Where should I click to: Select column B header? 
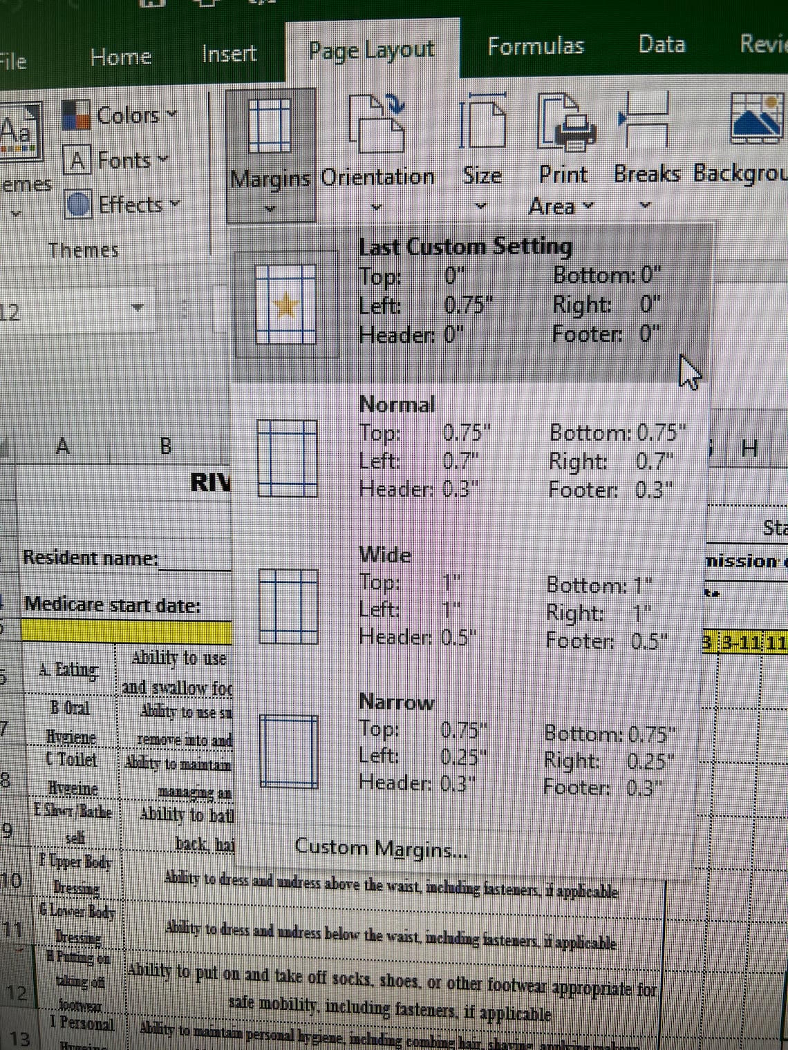166,446
